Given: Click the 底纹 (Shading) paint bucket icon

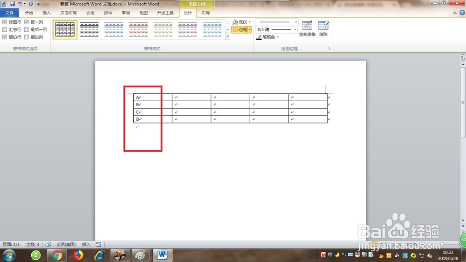Looking at the screenshot, I should click(235, 22).
